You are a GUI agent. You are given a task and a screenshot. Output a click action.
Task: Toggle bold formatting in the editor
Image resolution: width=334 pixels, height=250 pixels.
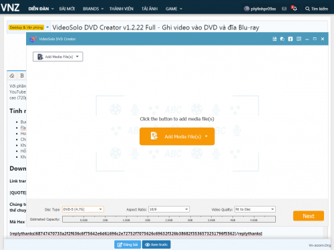(22, 76)
